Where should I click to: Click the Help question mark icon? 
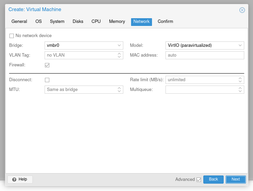pyautogui.click(x=14, y=180)
